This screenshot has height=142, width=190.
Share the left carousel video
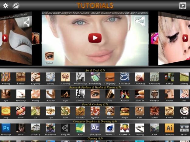[x=27, y=22]
